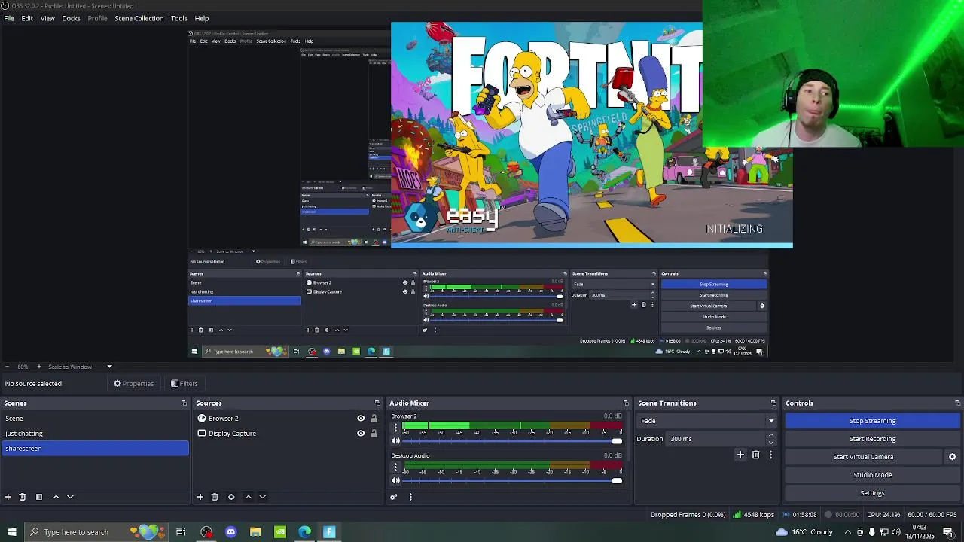Zoom in preview with plus icon
The image size is (964, 542).
click(x=38, y=367)
